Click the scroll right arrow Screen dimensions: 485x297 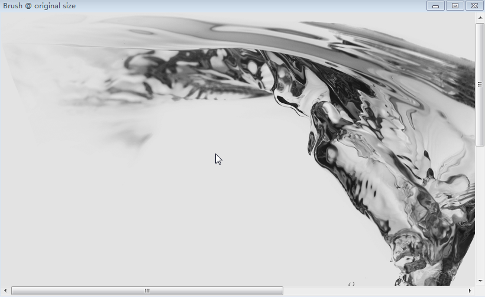click(x=470, y=291)
